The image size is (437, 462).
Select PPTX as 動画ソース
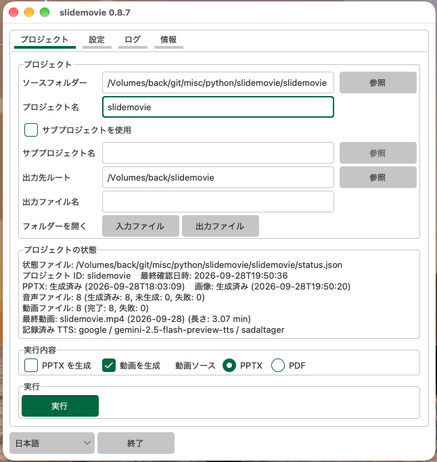click(x=229, y=366)
